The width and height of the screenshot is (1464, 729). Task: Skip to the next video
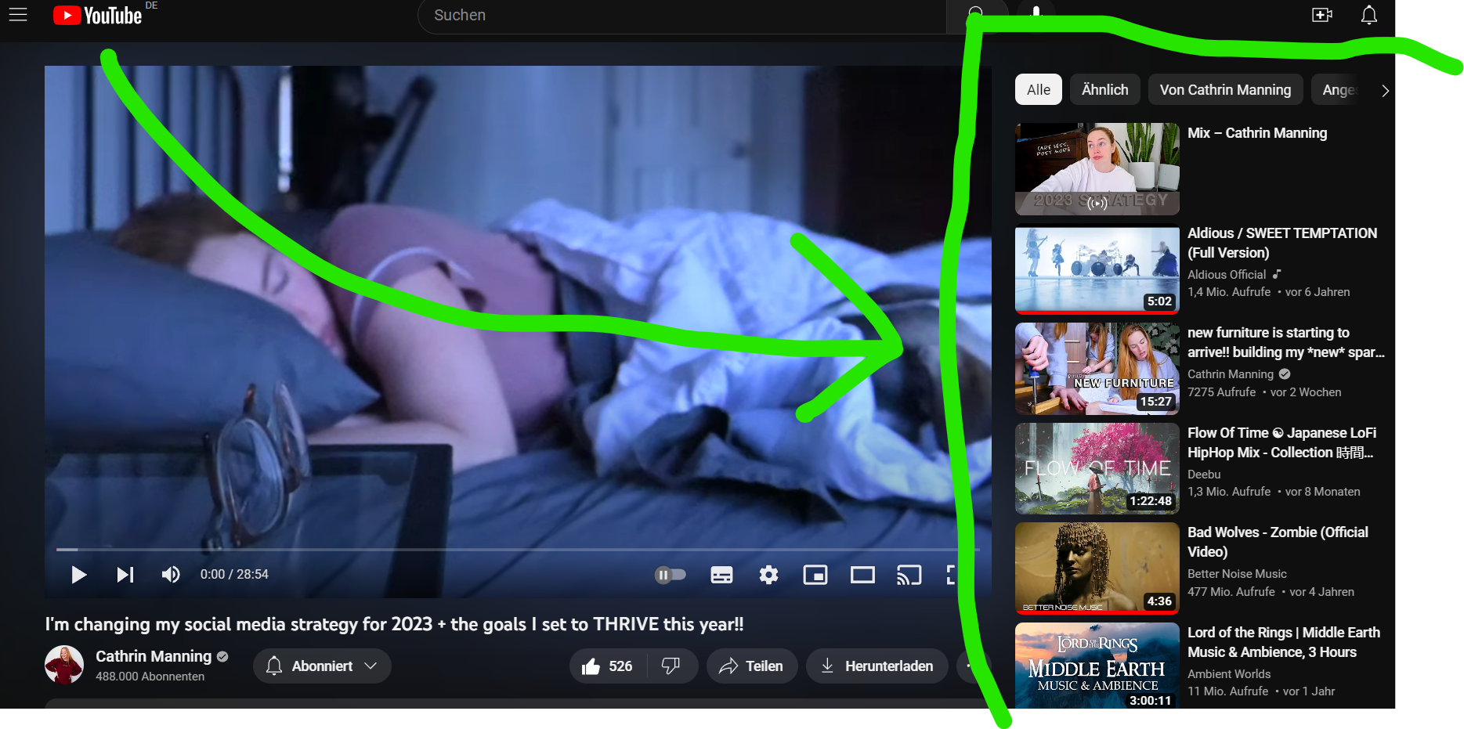point(125,575)
